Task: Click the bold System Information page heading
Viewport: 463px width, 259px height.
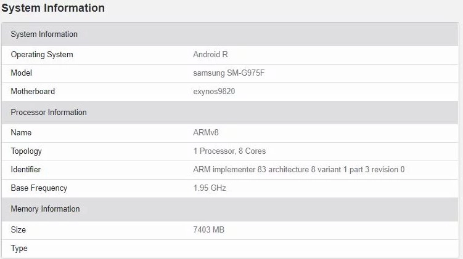Action: coord(52,8)
